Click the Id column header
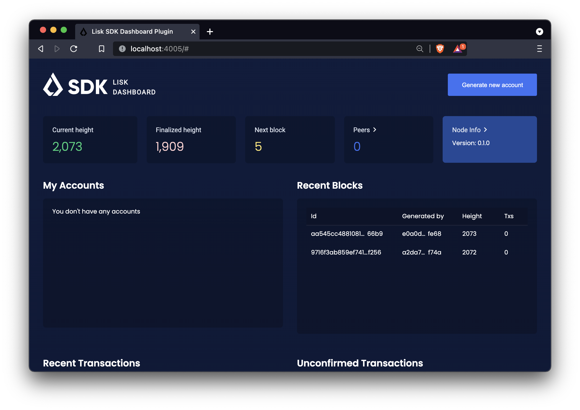 (314, 216)
